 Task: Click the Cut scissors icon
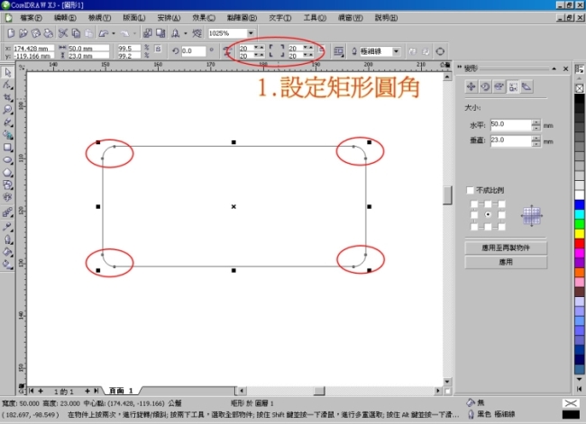(63, 33)
